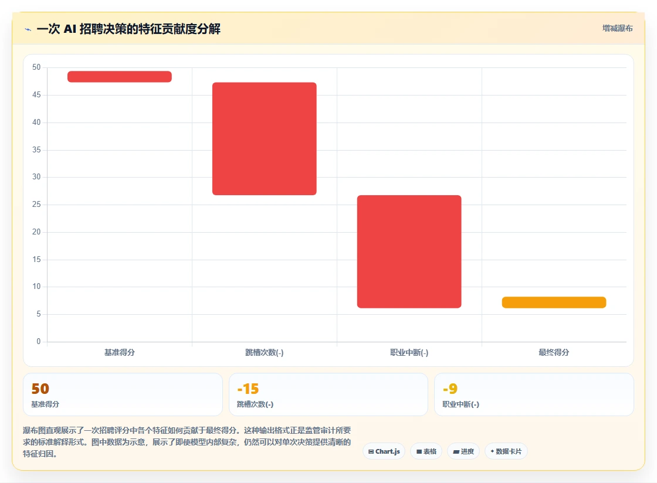The width and height of the screenshot is (657, 483).
Task: Click the 增减瀑布 label in the header
Action: pos(617,28)
